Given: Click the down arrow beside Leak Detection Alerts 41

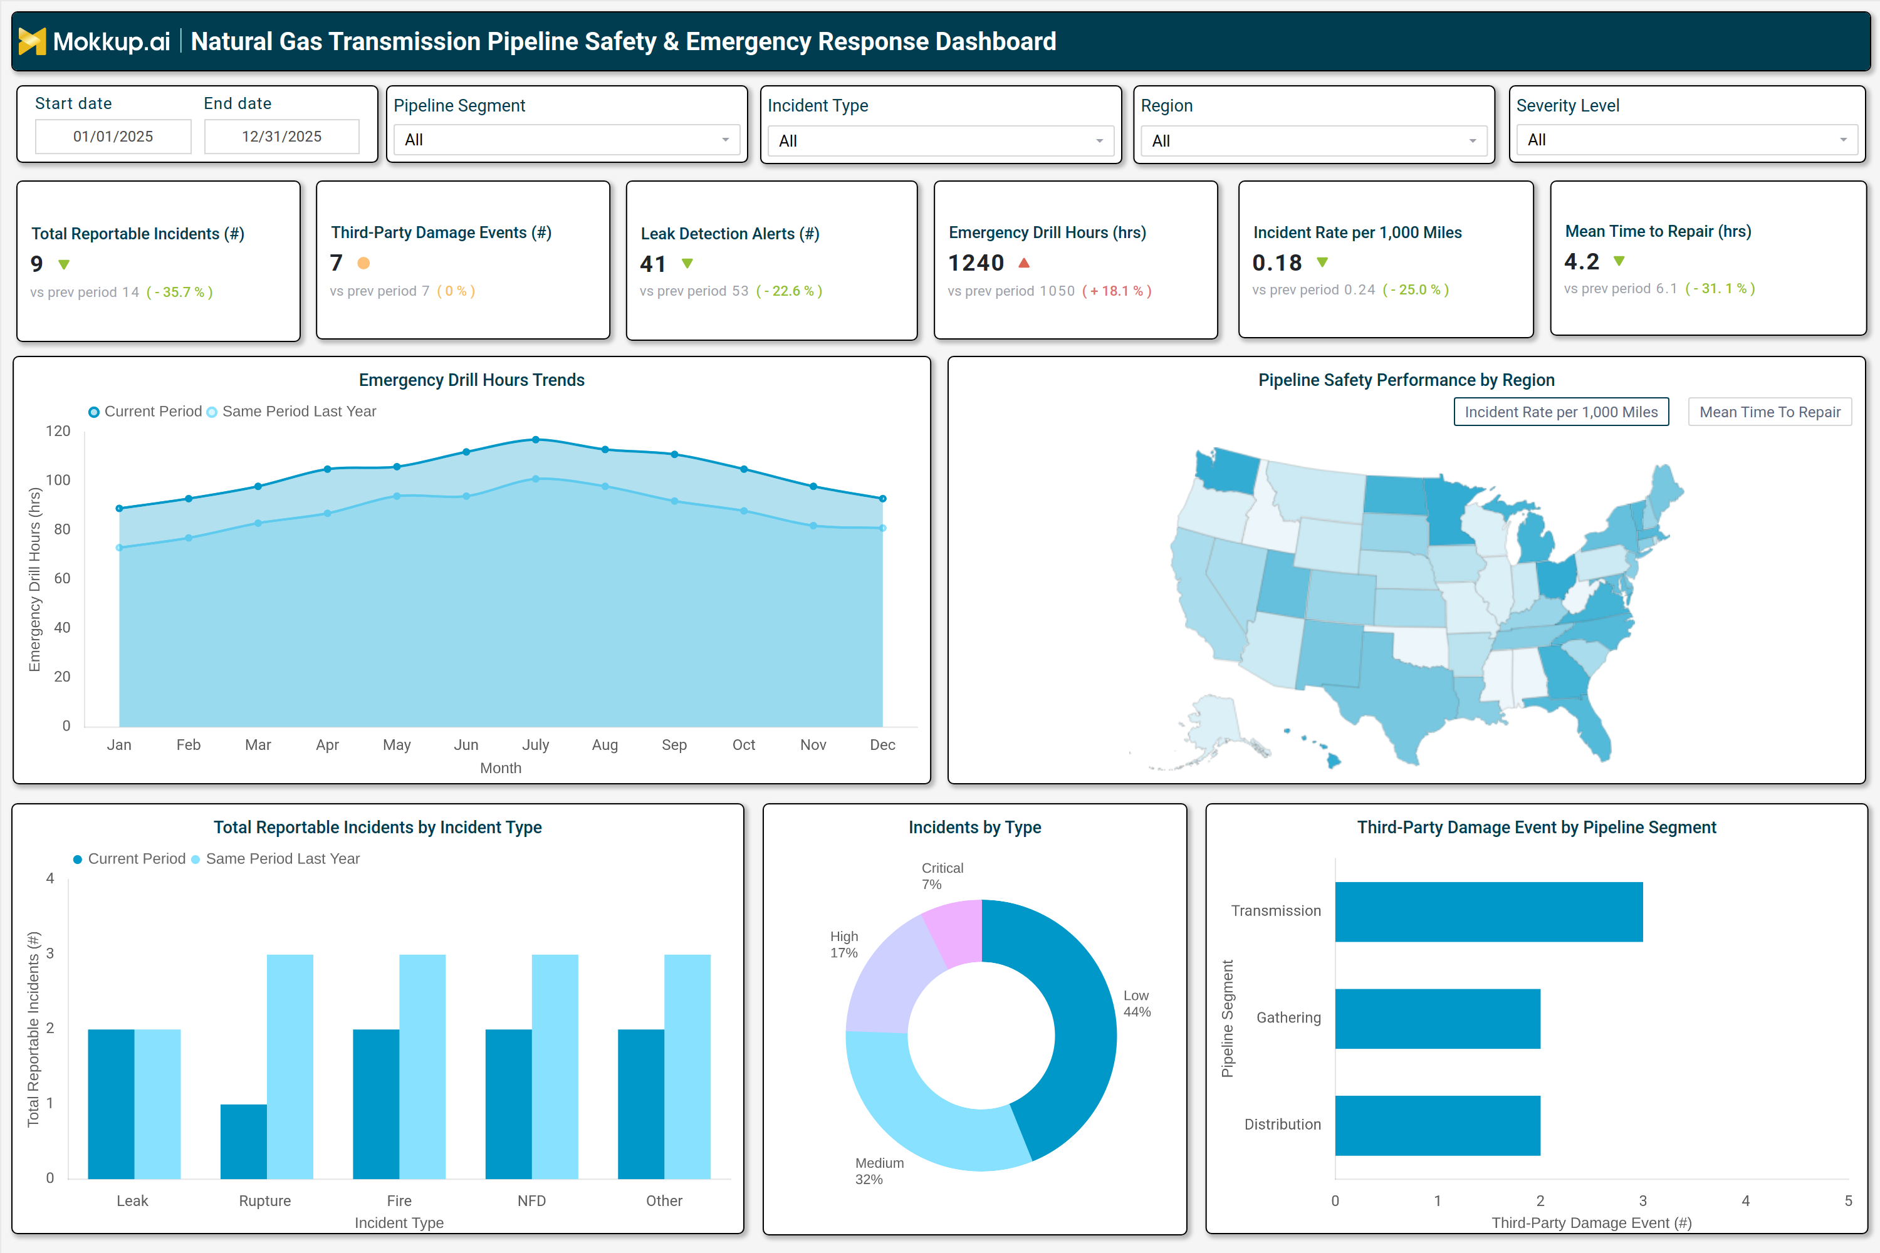Looking at the screenshot, I should [x=687, y=264].
